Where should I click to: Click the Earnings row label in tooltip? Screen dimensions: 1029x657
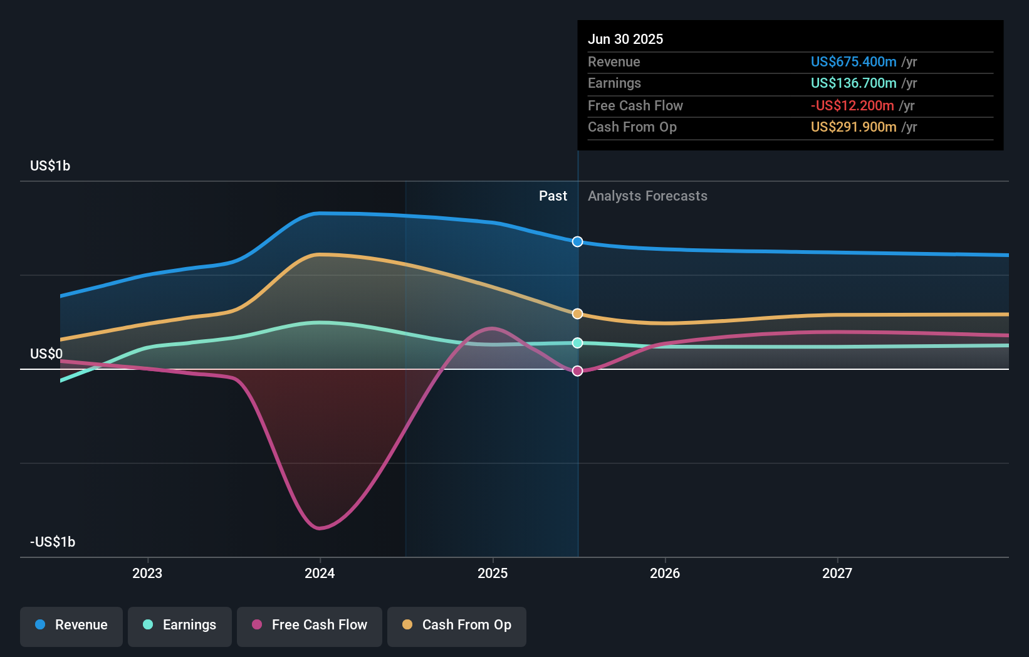click(x=614, y=83)
